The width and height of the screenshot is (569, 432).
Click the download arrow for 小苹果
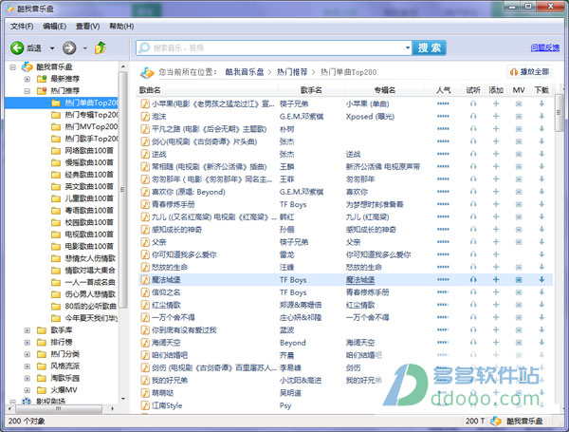coord(541,103)
